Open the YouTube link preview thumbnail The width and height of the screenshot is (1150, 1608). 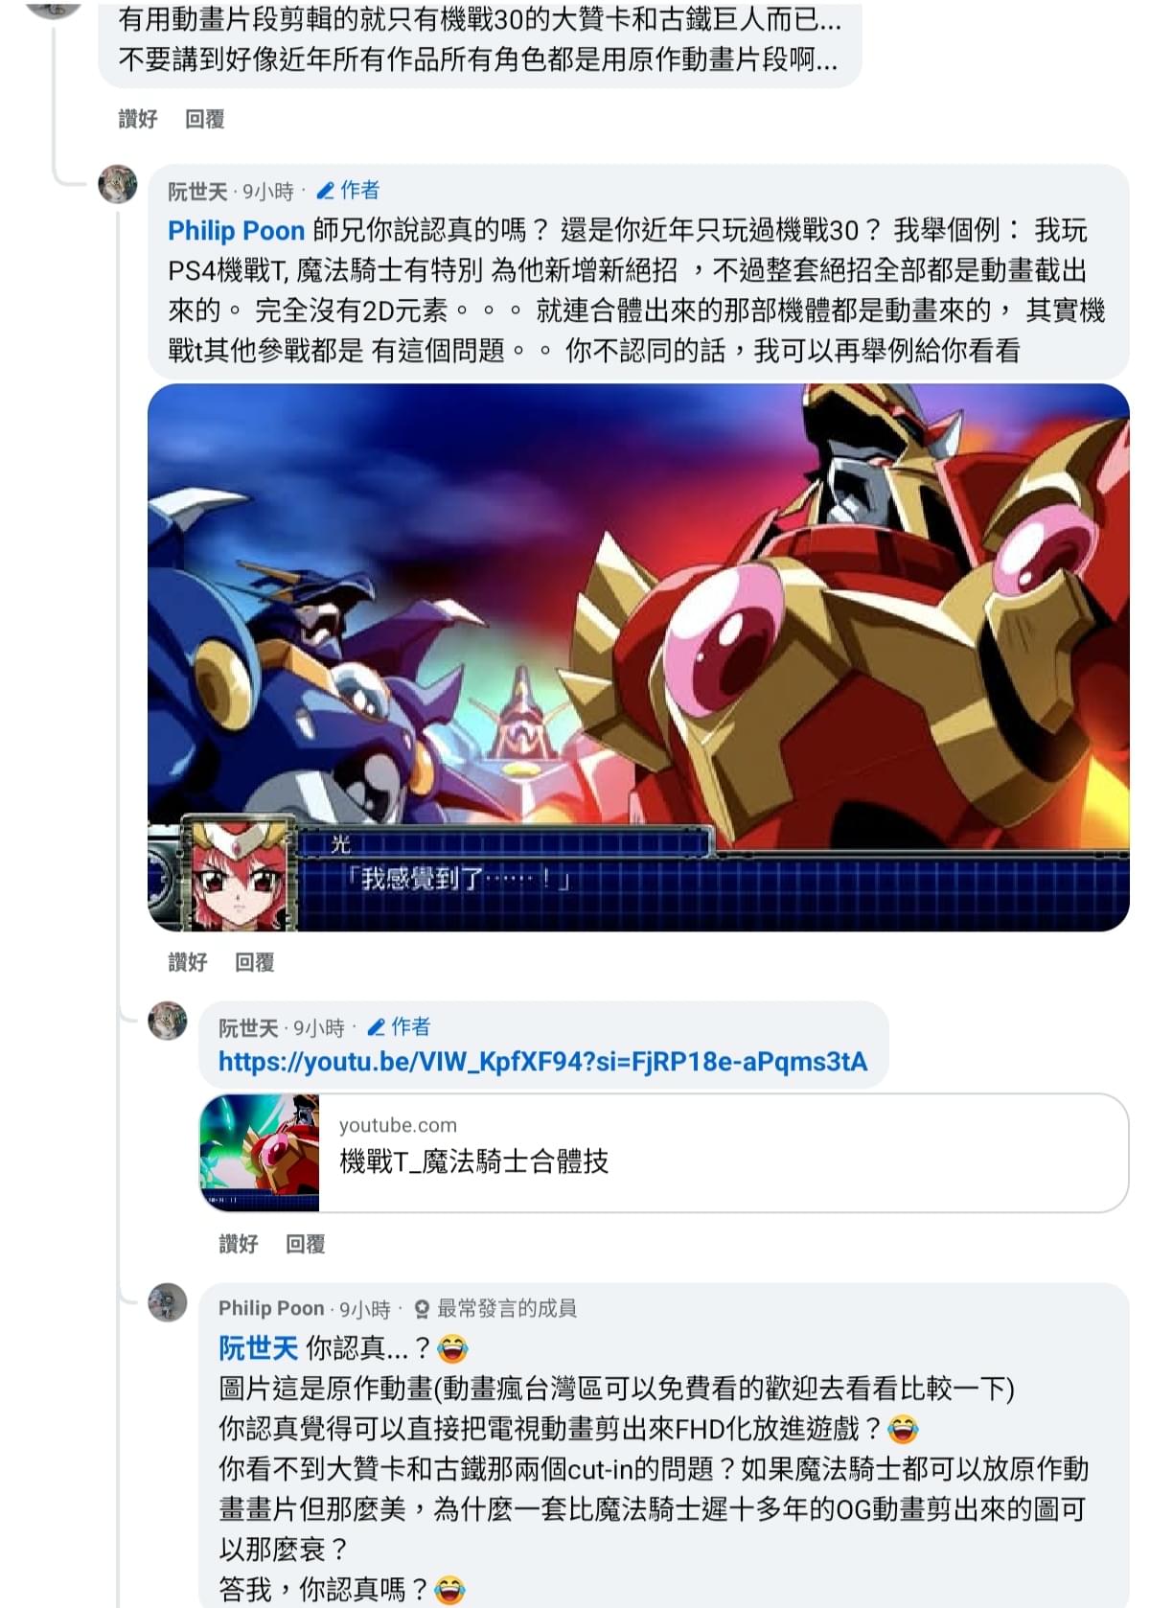click(x=260, y=1153)
